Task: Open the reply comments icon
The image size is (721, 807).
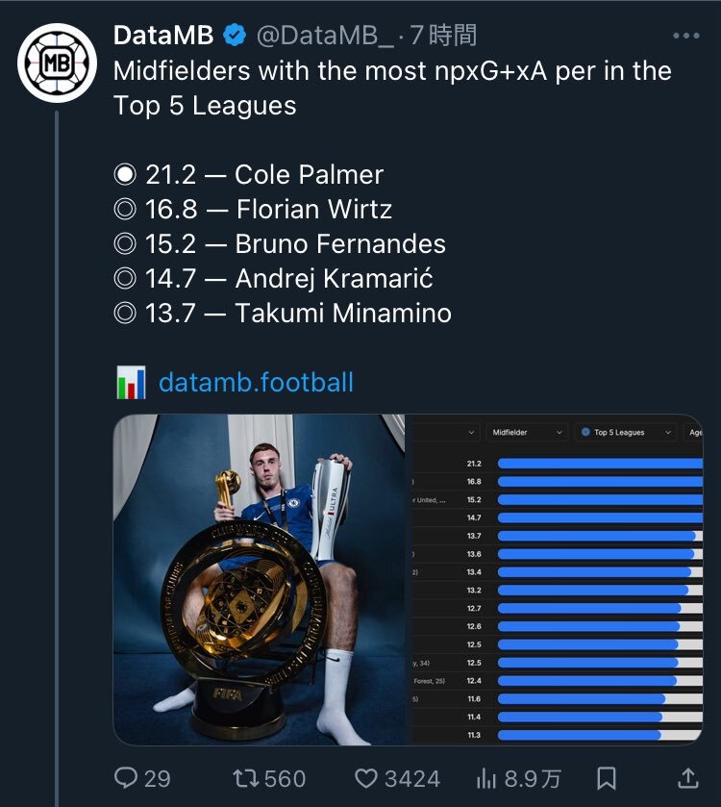Action: (126, 778)
